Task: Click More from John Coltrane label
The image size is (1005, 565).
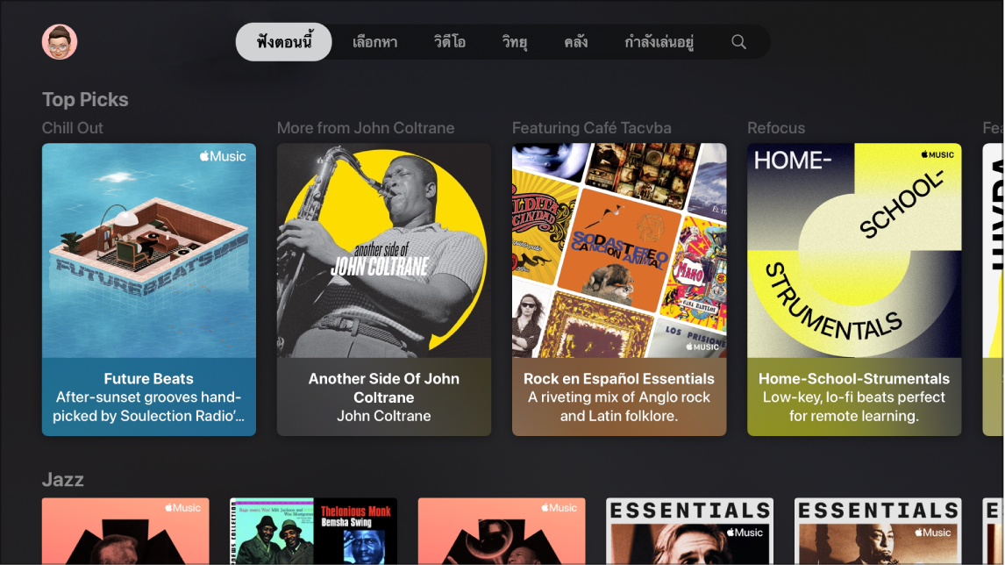Action: (366, 127)
